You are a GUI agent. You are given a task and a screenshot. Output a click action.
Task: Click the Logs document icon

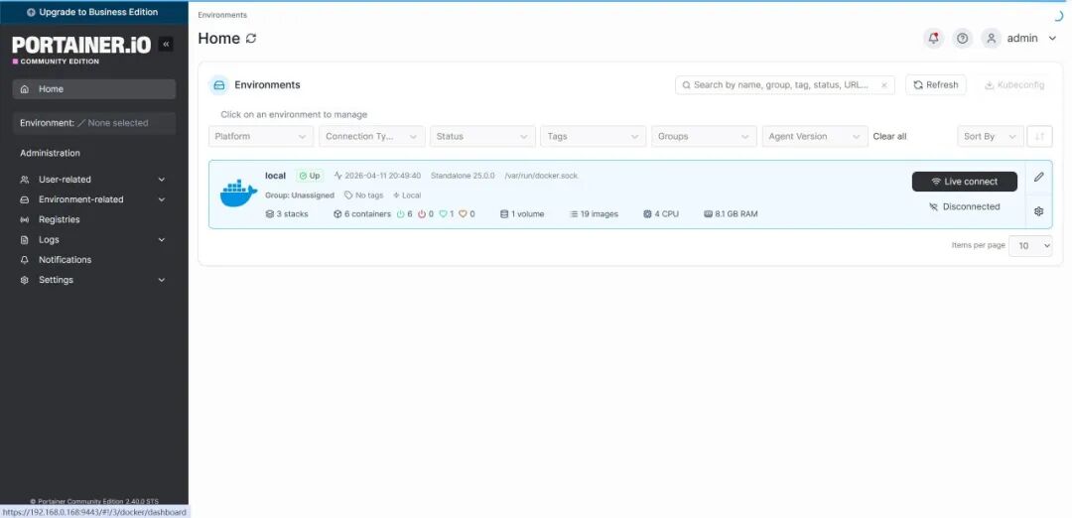pos(25,240)
